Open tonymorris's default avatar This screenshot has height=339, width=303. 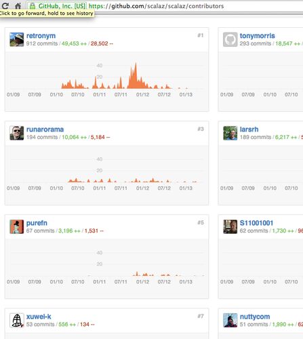tap(230, 39)
